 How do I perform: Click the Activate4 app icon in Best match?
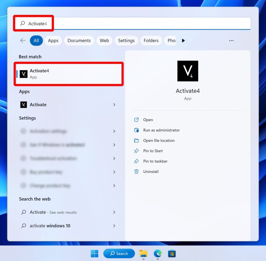(24, 74)
